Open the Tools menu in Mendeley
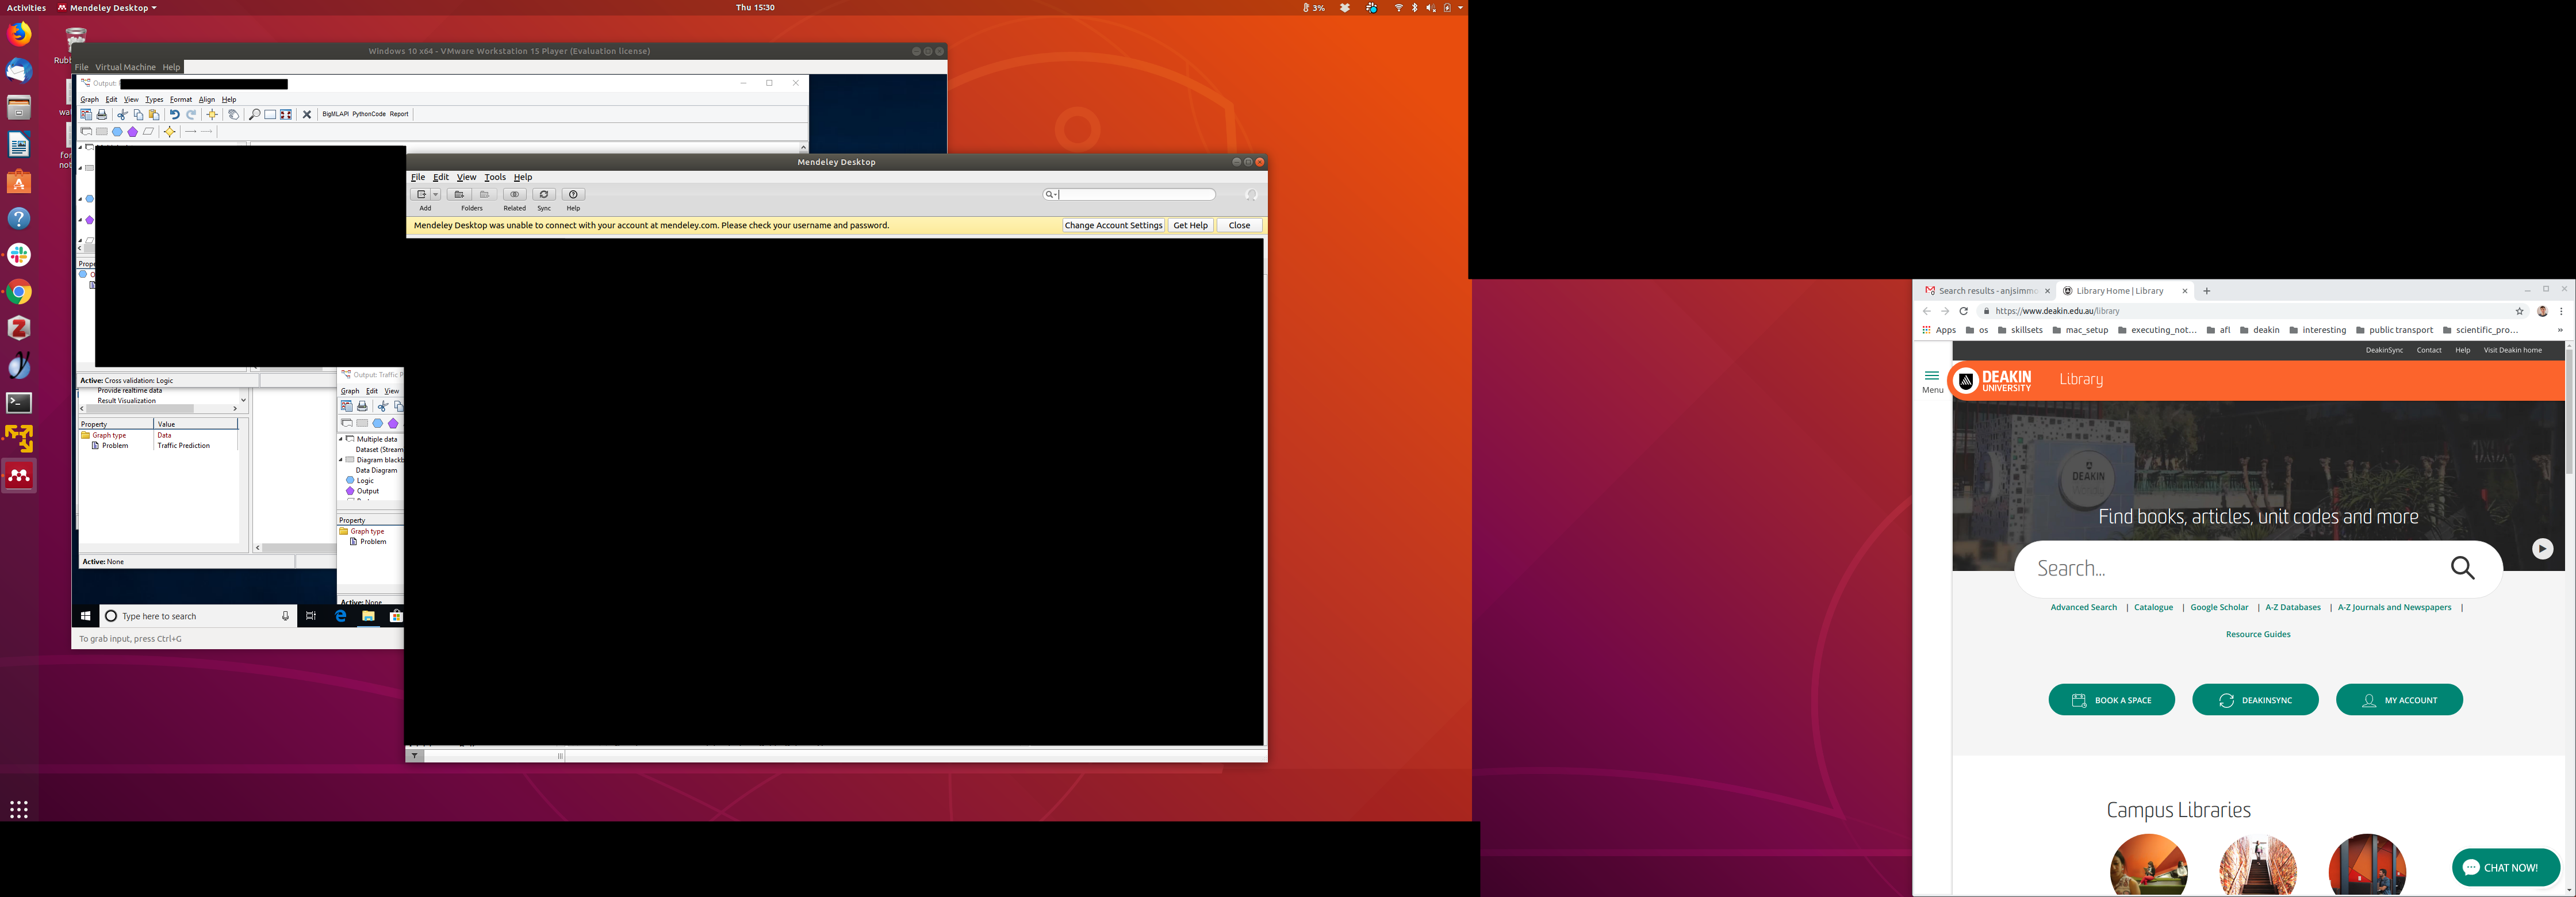 [495, 177]
